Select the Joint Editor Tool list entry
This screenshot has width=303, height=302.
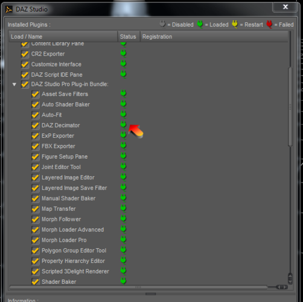tap(61, 167)
